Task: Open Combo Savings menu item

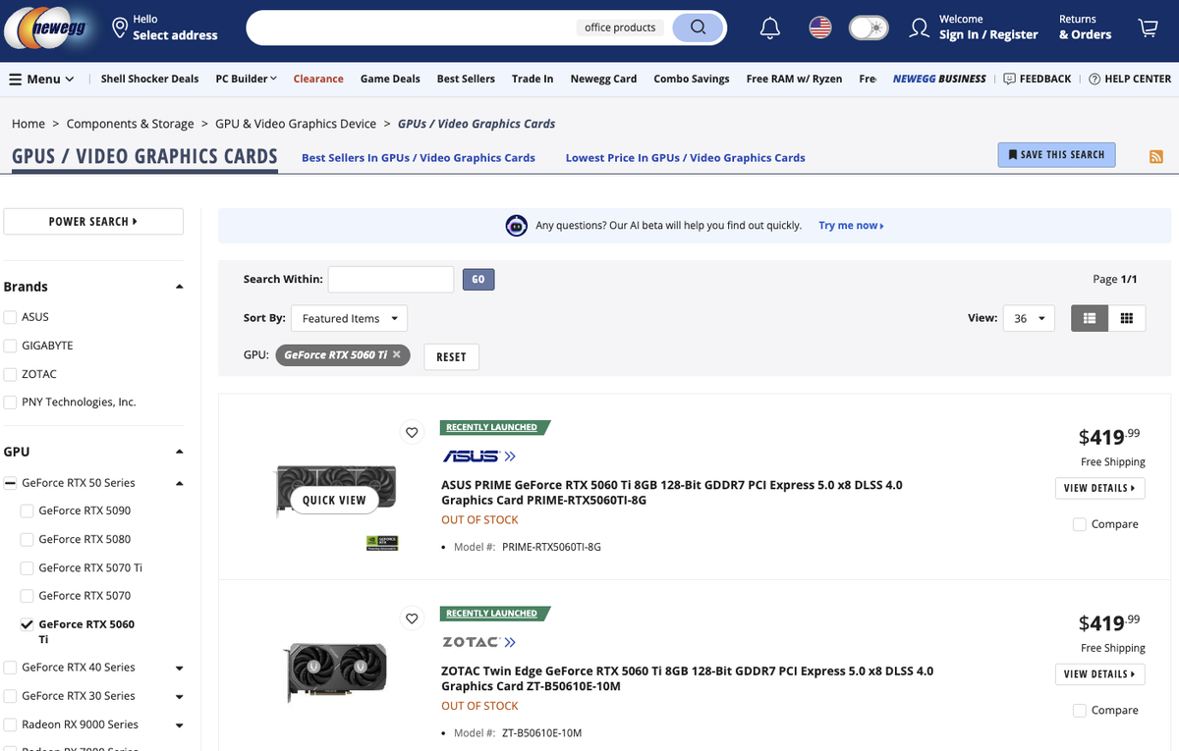Action: 692,79
